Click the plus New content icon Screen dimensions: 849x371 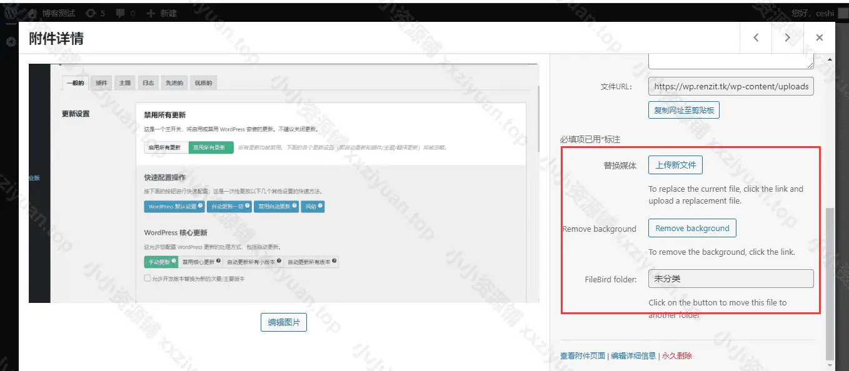(150, 12)
